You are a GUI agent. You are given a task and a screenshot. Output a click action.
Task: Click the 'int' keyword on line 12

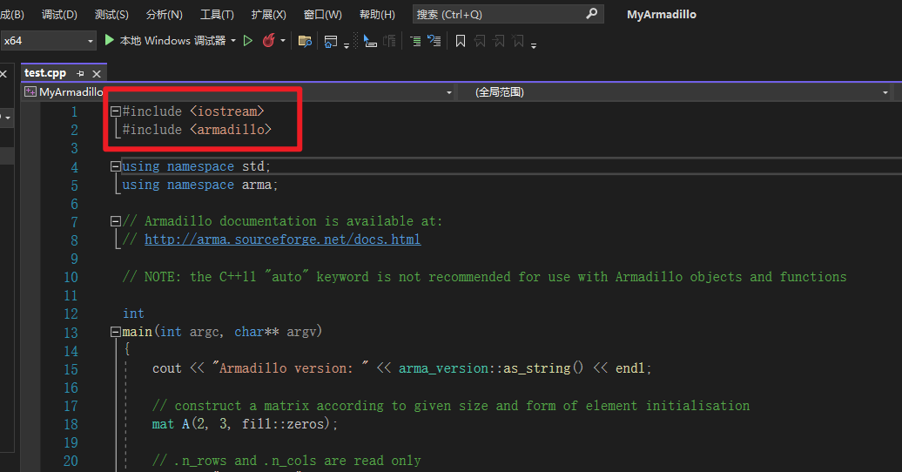coord(133,314)
